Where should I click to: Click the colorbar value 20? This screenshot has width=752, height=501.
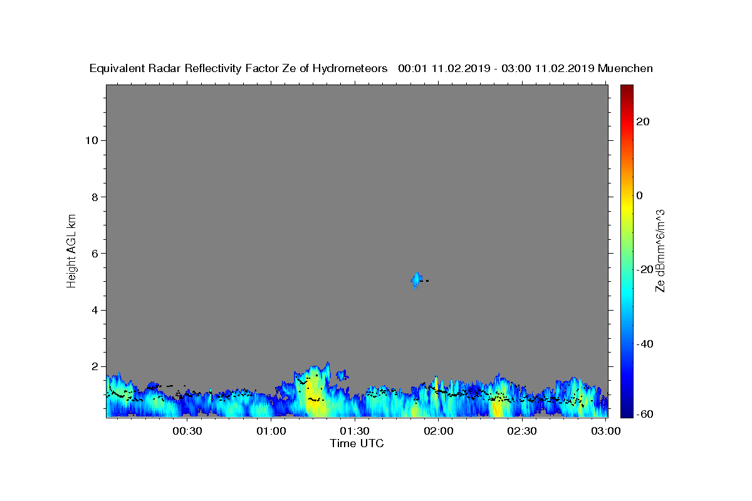(643, 121)
